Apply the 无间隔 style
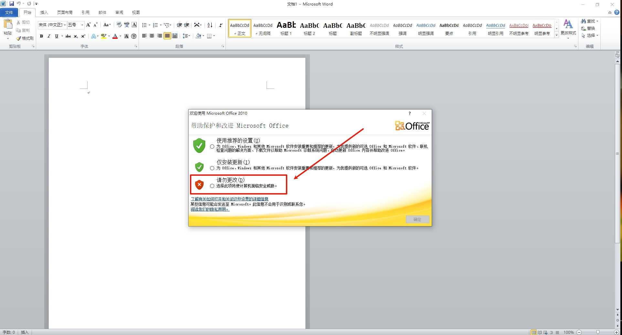Screen dimensions: 622x335 click(263, 28)
